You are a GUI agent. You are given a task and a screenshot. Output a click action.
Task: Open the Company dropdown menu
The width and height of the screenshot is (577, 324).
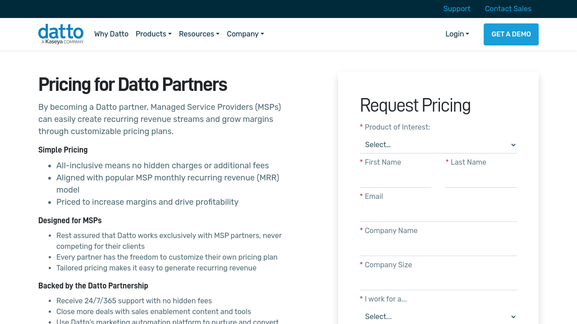tap(245, 34)
